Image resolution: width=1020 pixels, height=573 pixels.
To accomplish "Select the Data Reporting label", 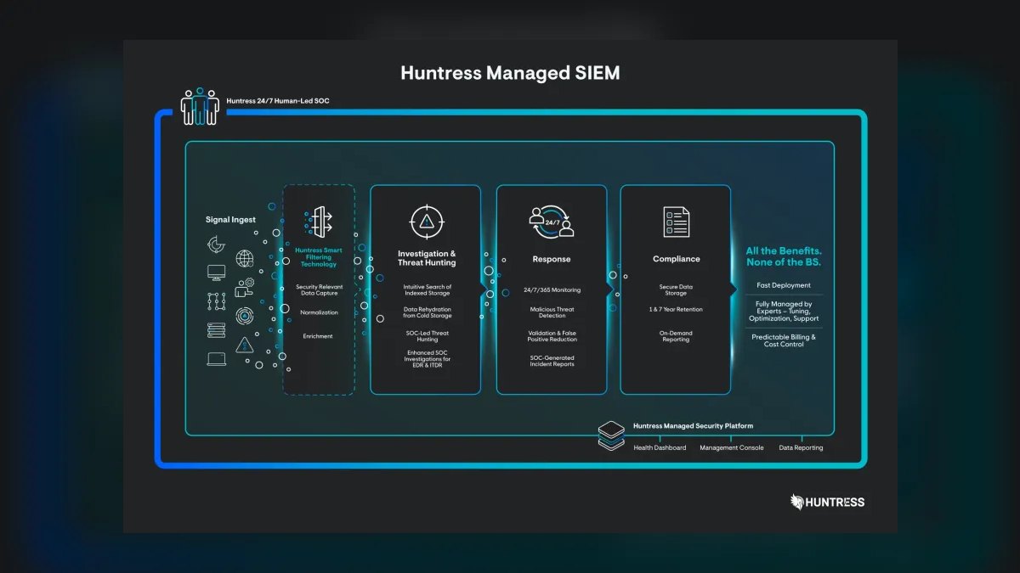I will [801, 447].
